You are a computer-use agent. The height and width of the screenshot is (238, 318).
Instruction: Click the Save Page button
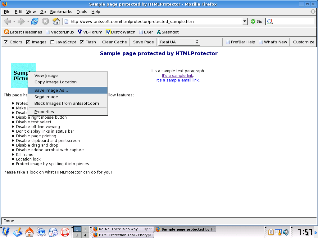click(143, 42)
